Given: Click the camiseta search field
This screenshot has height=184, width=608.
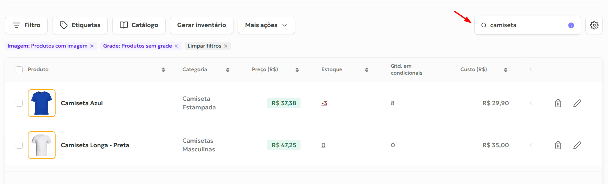Looking at the screenshot, I should tap(527, 25).
